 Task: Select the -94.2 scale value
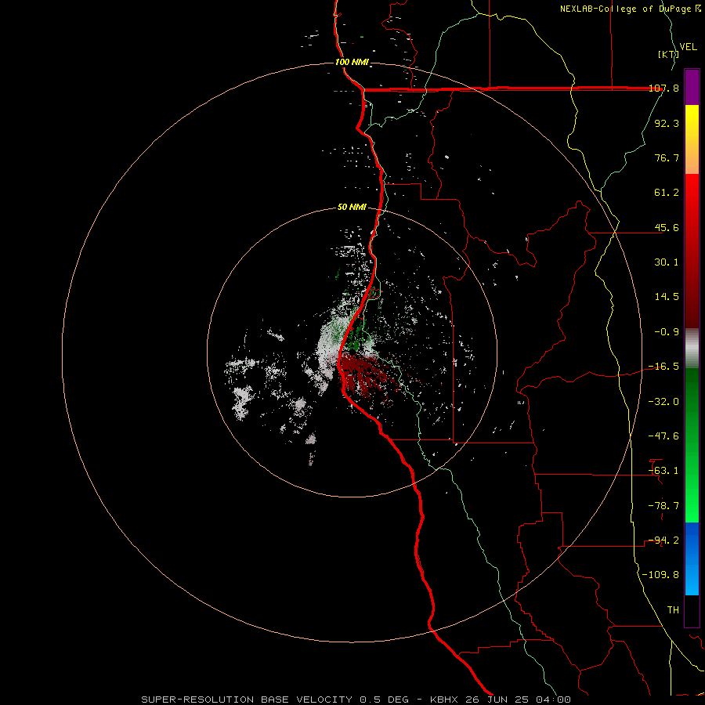[x=664, y=540]
